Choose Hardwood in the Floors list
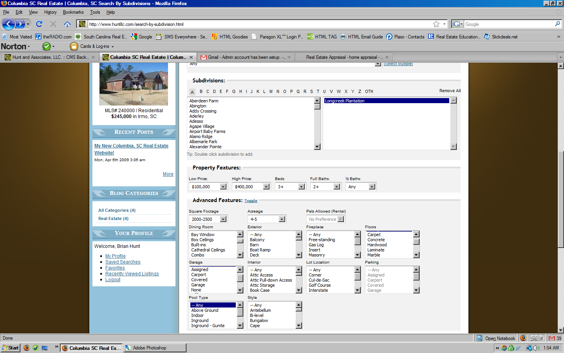This screenshot has width=564, height=353. tap(377, 245)
